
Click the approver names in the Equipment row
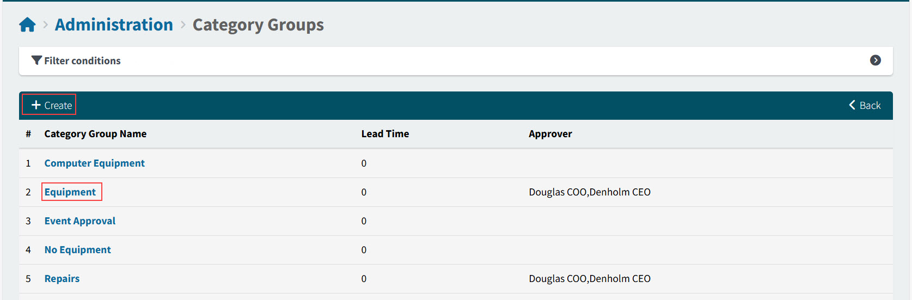[x=589, y=192]
